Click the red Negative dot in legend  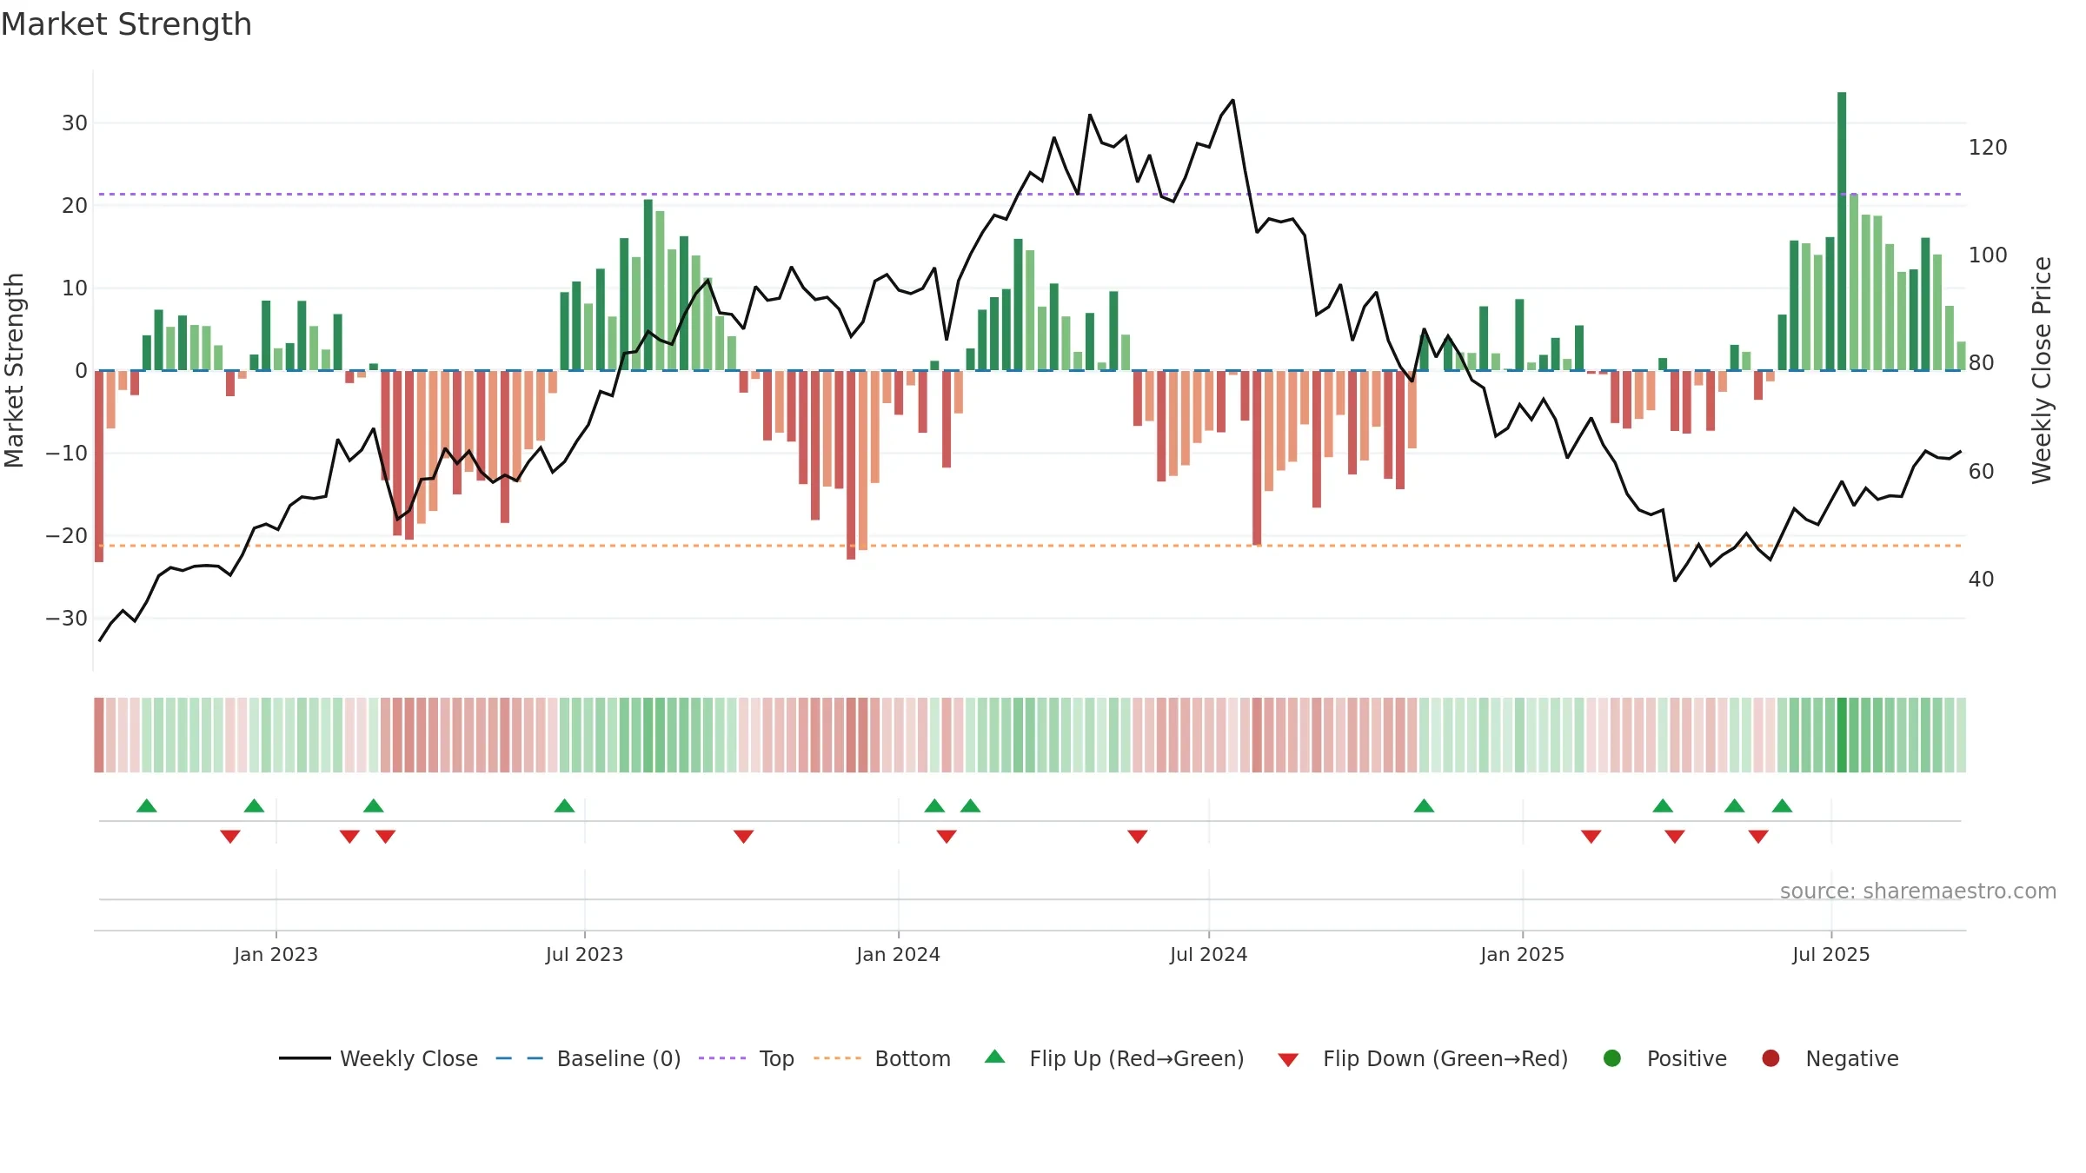[1770, 1058]
